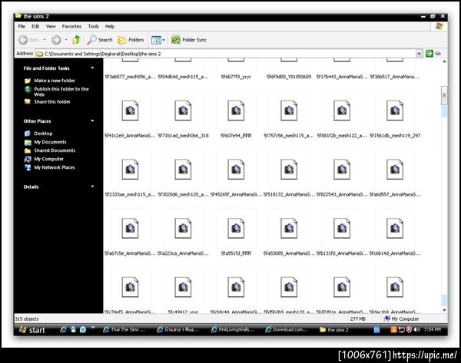Select file 5fb131f0_AnnaMariaSi icon
Viewport: 461px width, 363px height.
[342, 228]
